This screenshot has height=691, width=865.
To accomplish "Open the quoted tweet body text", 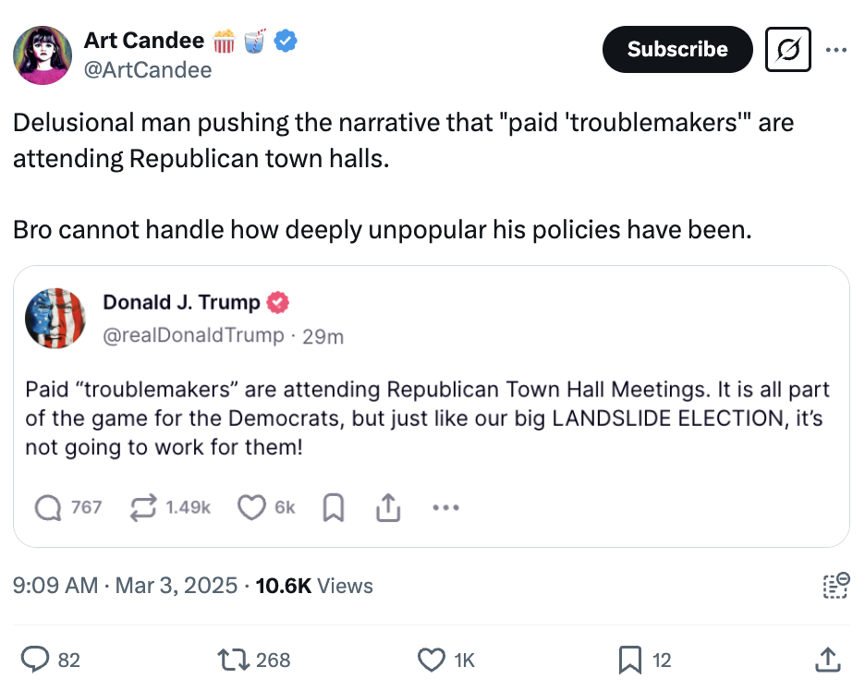I will pos(427,418).
